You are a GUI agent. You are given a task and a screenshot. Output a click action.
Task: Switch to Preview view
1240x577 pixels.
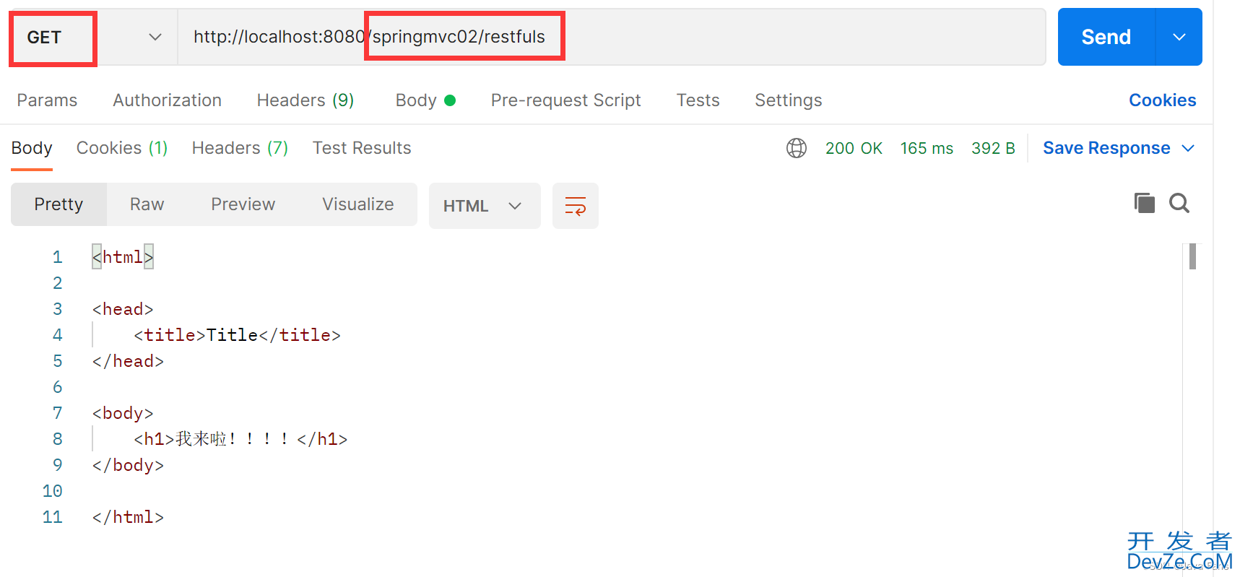pos(243,204)
